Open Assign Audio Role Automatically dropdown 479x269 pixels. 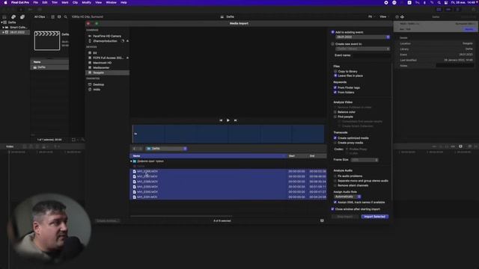(x=347, y=197)
